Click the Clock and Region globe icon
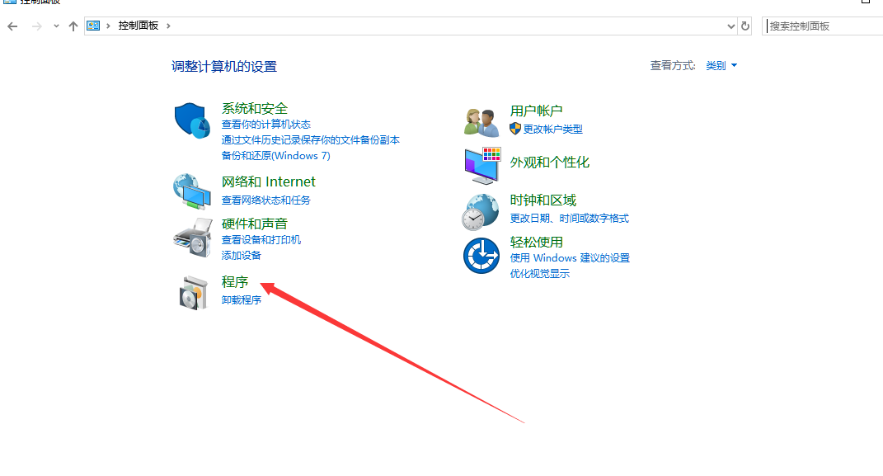Image resolution: width=883 pixels, height=476 pixels. pyautogui.click(x=481, y=212)
